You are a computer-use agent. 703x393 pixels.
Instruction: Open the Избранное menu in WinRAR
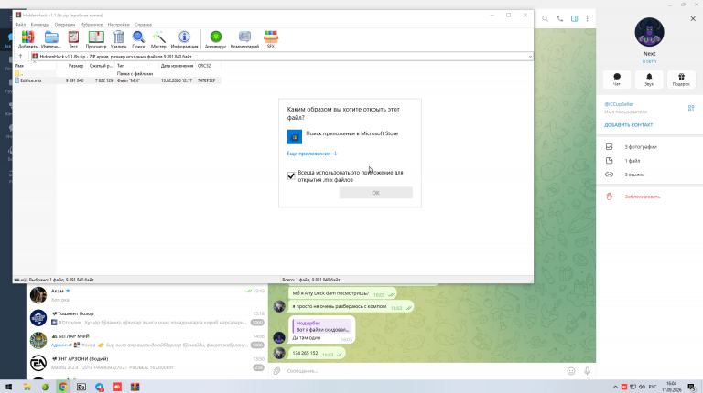(x=91, y=25)
